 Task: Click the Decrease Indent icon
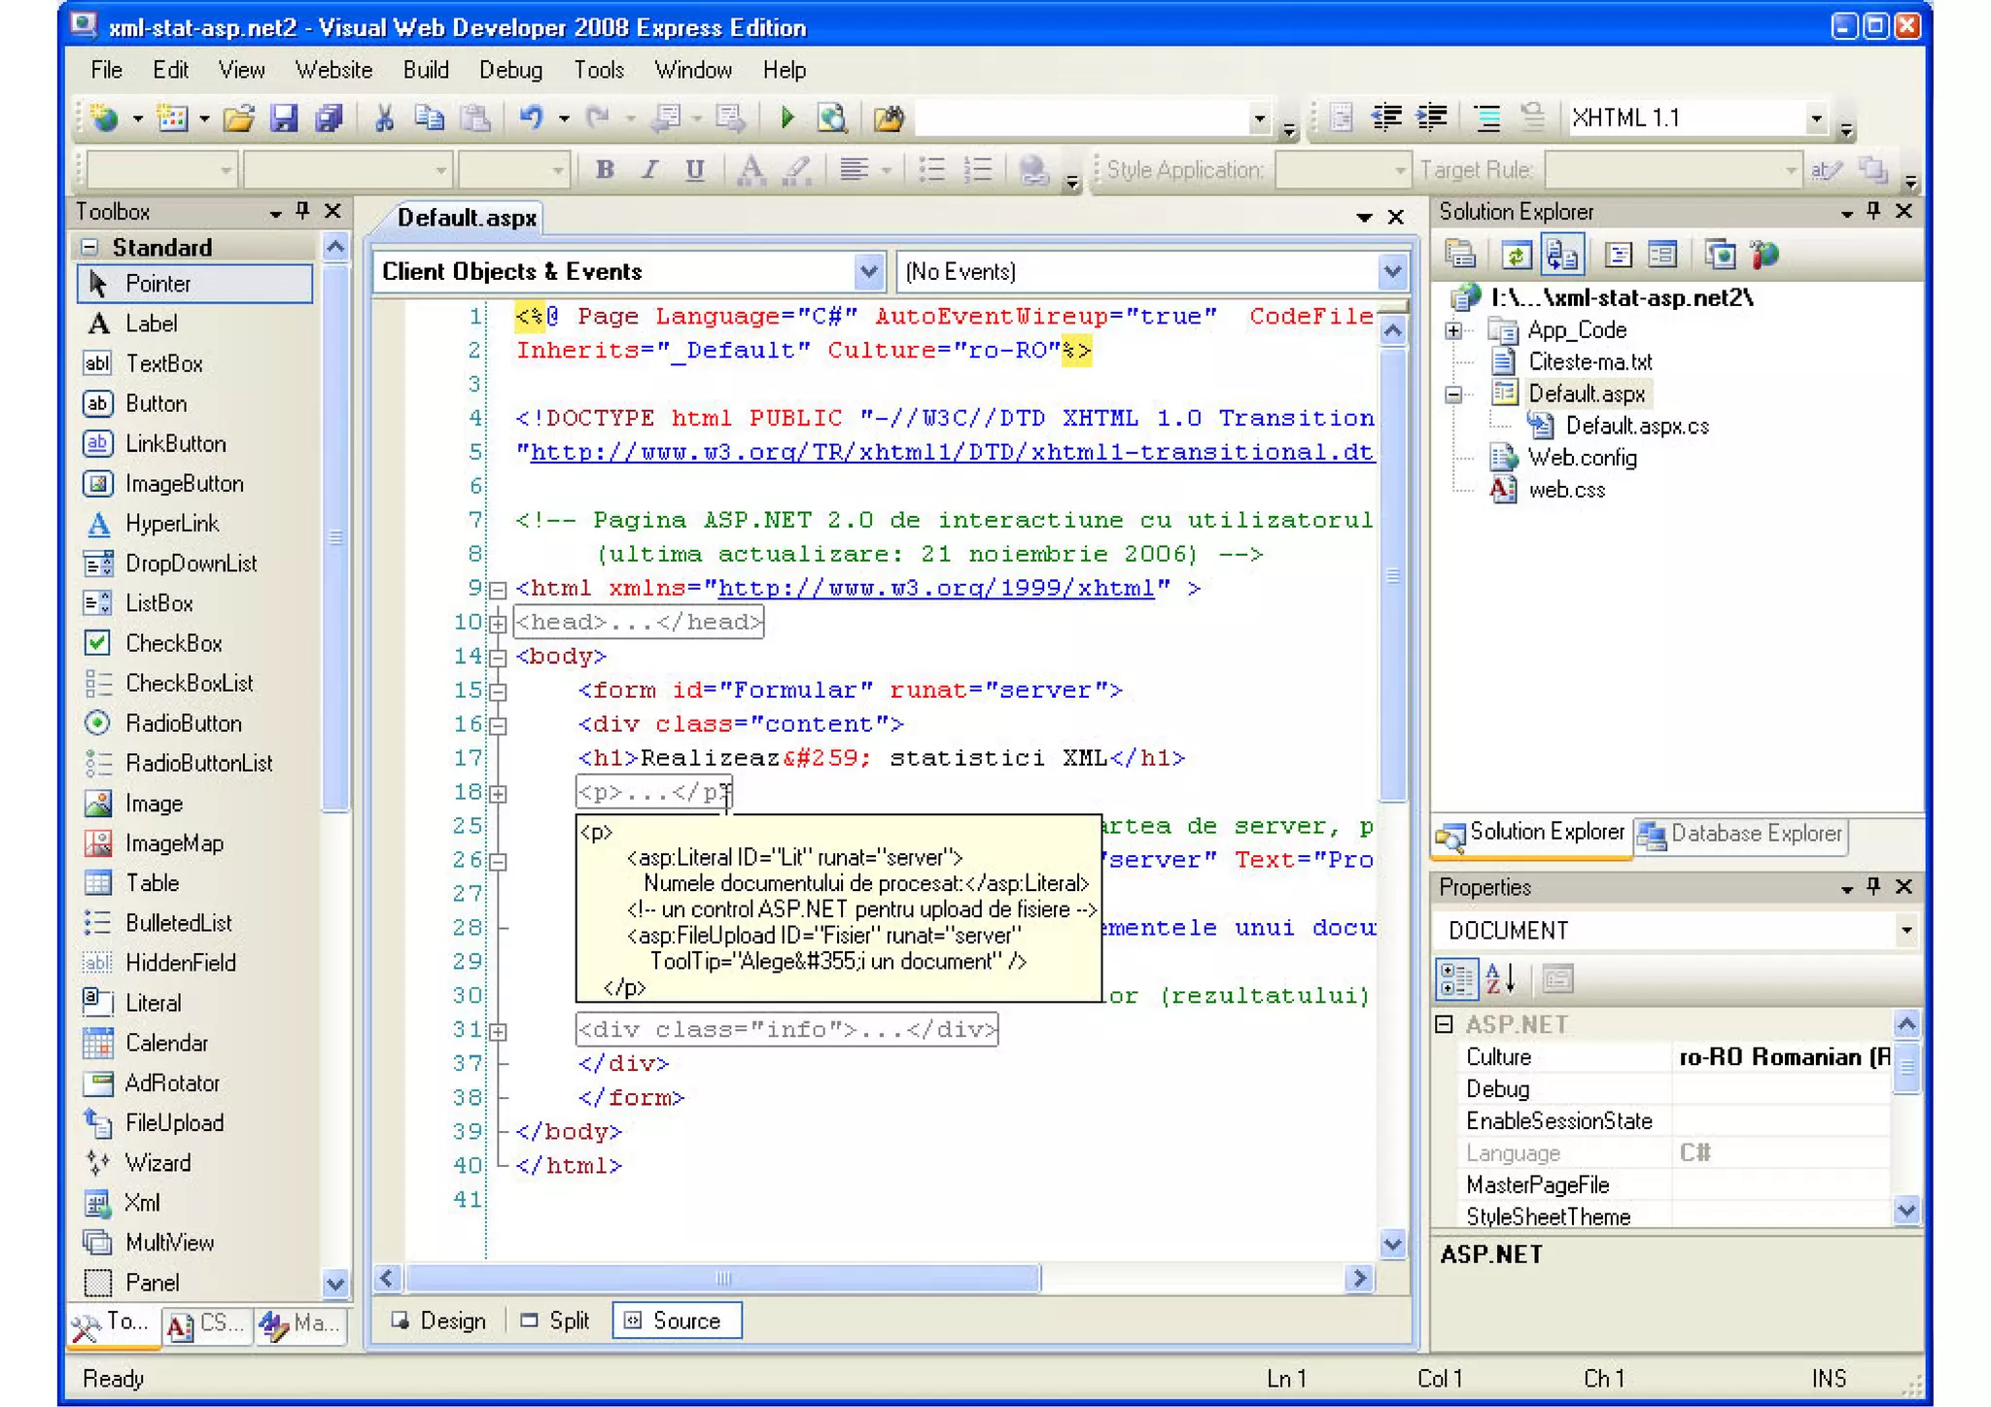[x=1385, y=119]
